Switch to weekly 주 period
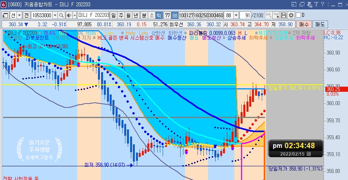This screenshot has width=348, height=180. coord(121,15)
